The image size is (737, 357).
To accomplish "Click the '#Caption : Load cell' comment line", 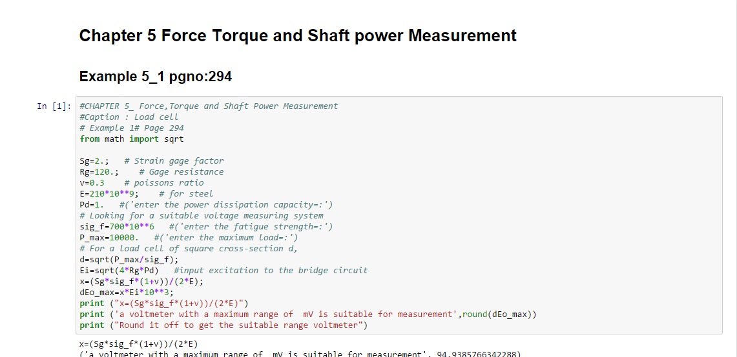I will click(x=129, y=117).
